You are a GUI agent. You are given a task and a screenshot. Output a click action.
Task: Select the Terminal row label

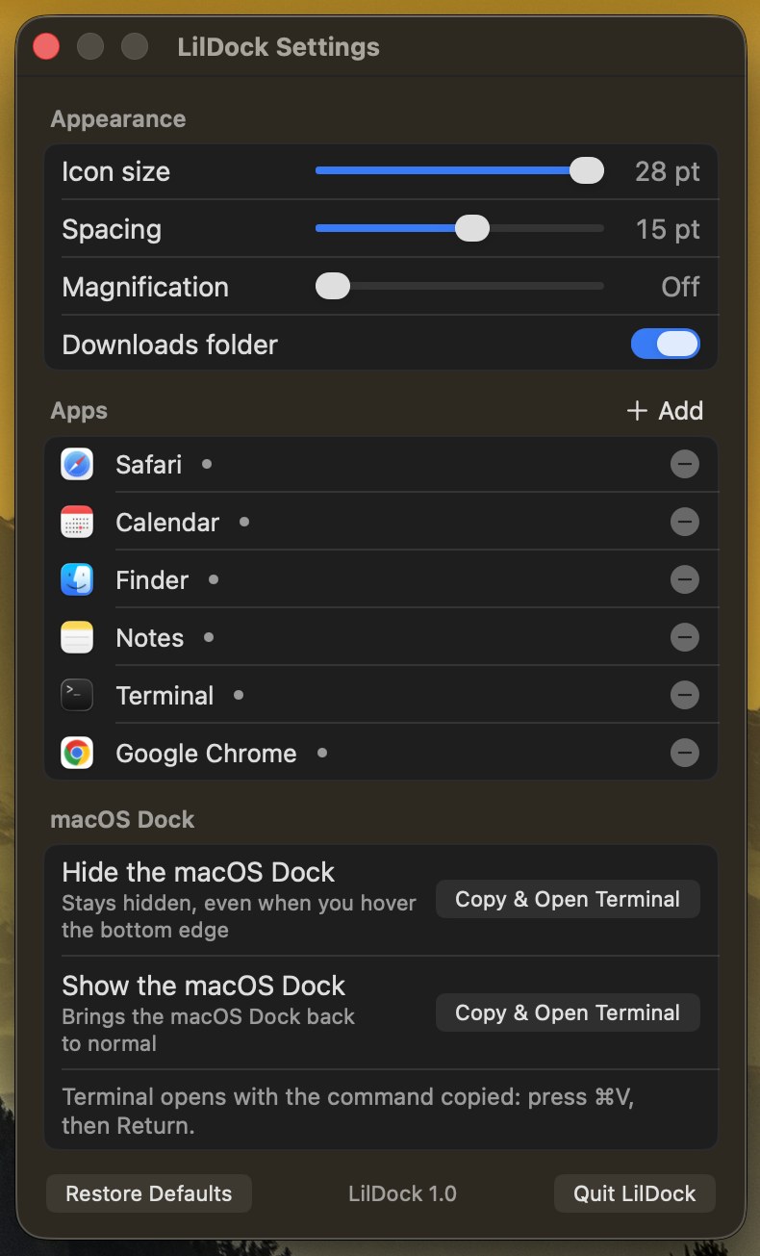tap(165, 696)
